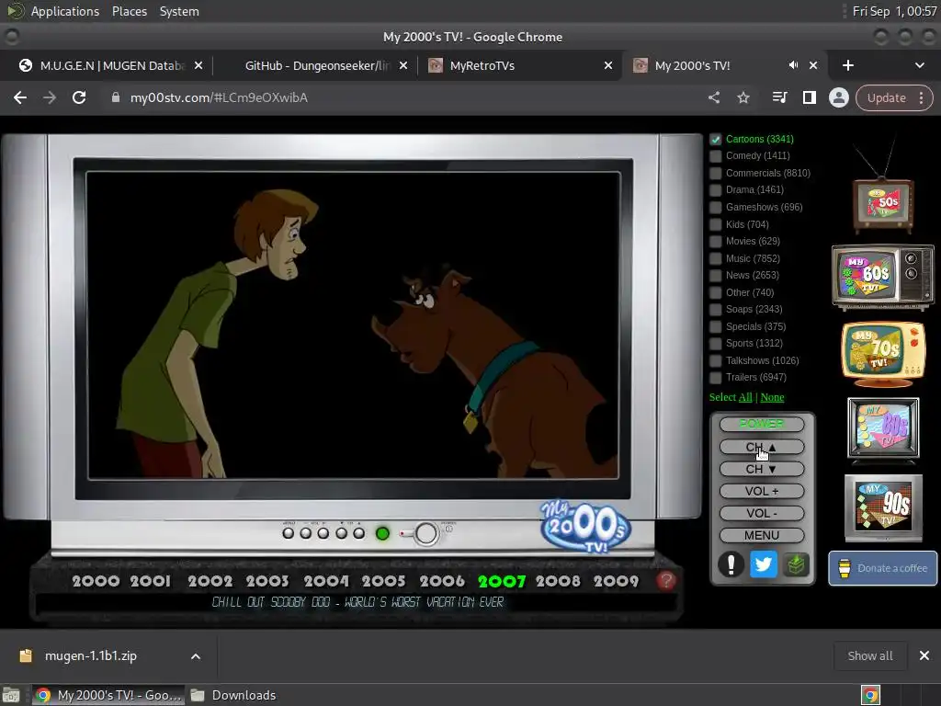Open the System menu
Image resolution: width=941 pixels, height=706 pixels.
[x=179, y=11]
